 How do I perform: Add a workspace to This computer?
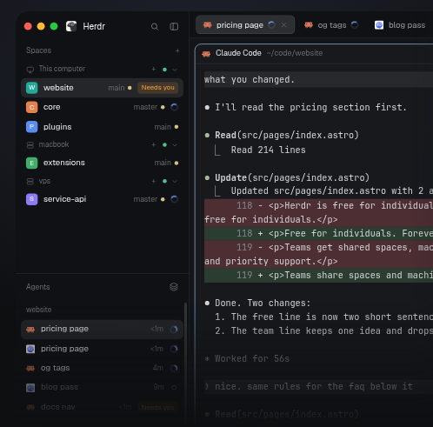tap(154, 69)
